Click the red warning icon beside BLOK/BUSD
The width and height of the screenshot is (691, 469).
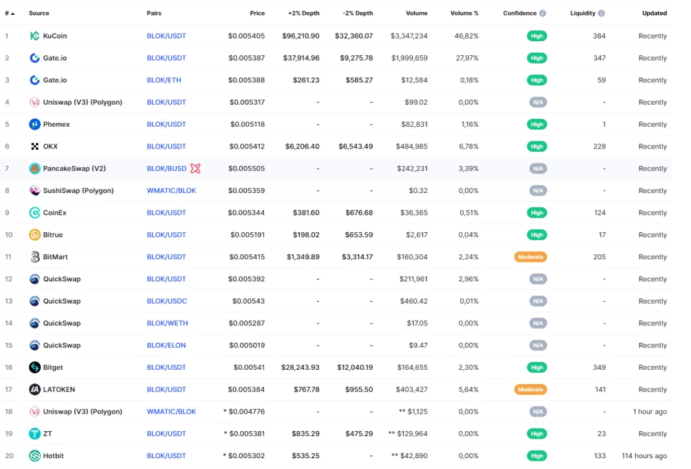(196, 169)
